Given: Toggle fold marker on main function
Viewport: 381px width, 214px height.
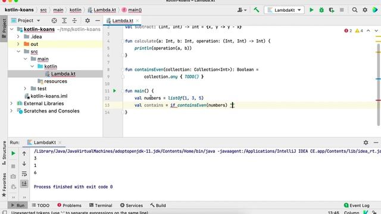Looking at the screenshot, I should (123, 91).
